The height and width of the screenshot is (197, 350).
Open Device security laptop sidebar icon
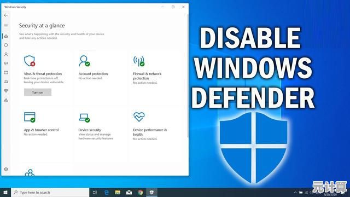pyautogui.click(x=6, y=82)
